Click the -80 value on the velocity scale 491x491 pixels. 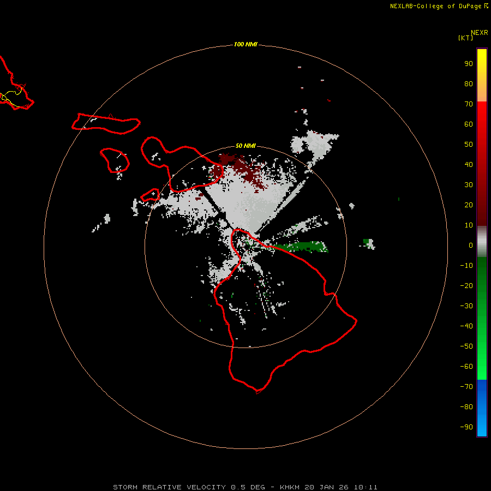pyautogui.click(x=466, y=407)
